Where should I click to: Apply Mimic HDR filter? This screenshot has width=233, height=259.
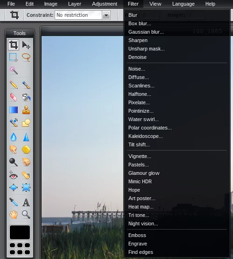pos(177,181)
